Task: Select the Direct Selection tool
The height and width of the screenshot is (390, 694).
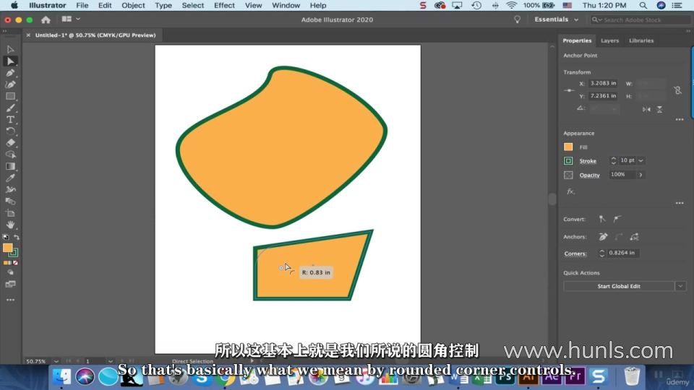Action: [10, 61]
